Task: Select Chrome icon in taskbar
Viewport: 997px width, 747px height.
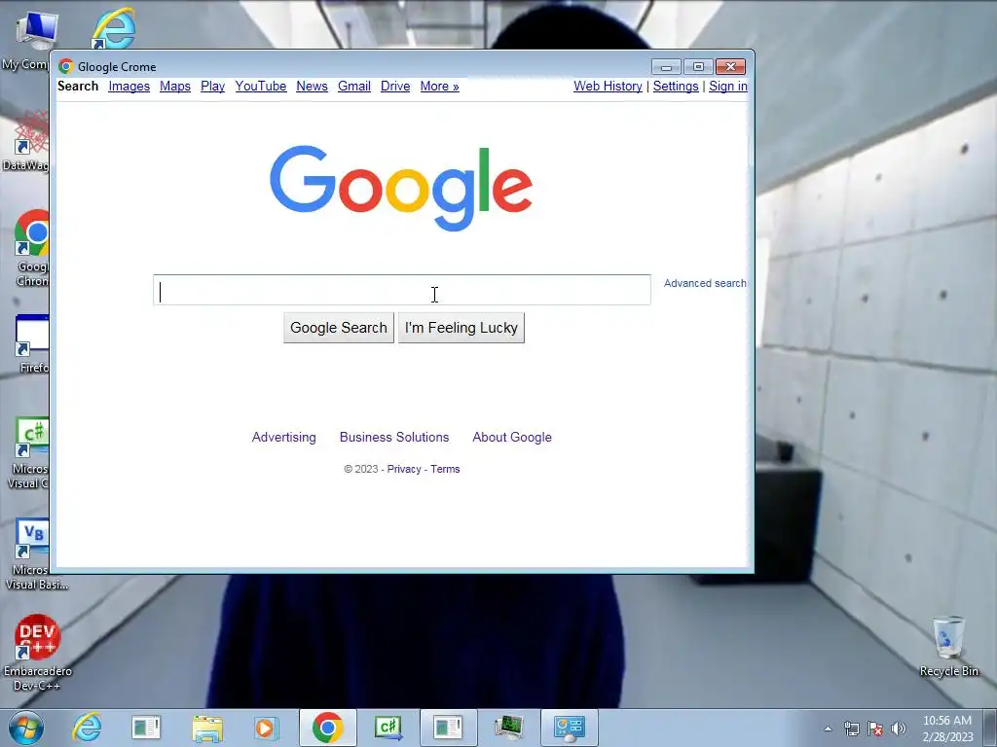Action: pos(327,728)
